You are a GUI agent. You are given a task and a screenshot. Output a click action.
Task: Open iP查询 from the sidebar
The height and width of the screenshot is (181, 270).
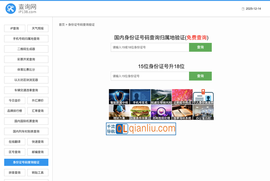[x=15, y=28]
